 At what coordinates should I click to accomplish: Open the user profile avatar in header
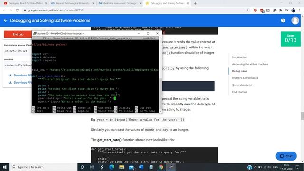(295, 20)
